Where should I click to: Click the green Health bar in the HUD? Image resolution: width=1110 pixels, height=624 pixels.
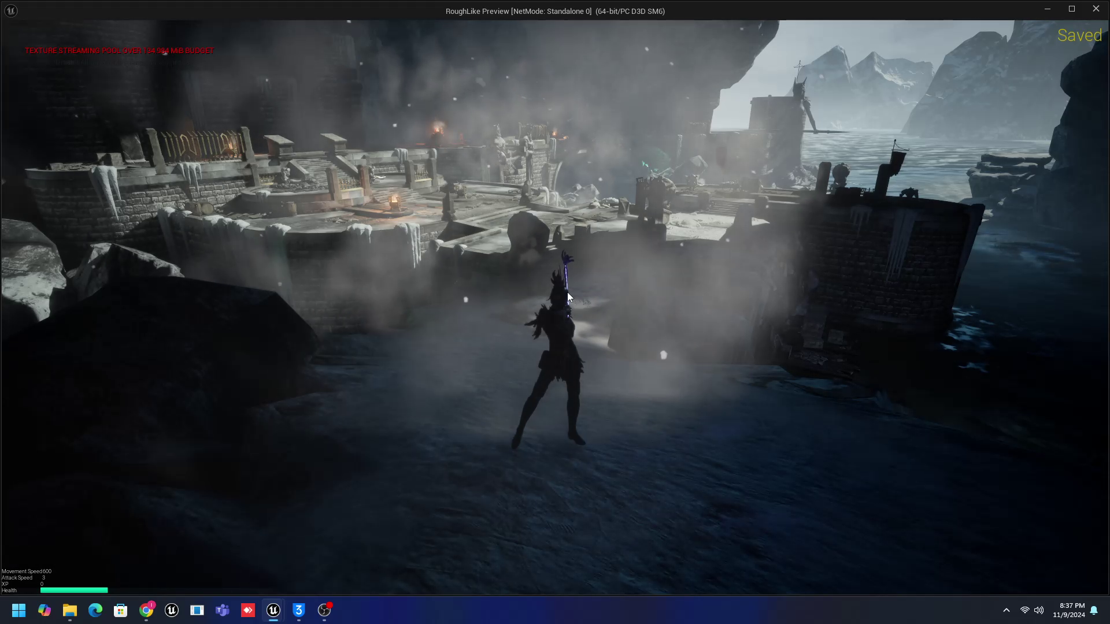point(74,590)
